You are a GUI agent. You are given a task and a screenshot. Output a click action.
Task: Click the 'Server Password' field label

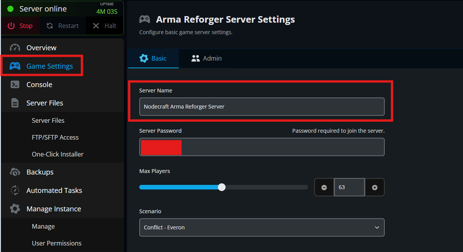tap(160, 131)
